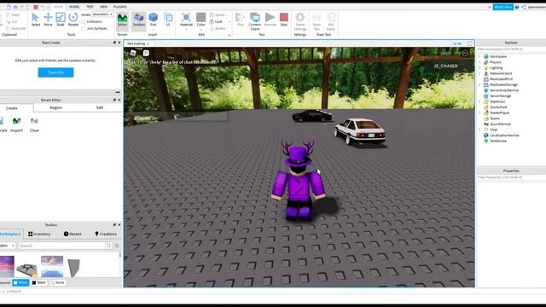Open the Edit tab in Terrain Editor
This screenshot has width=546, height=307.
click(100, 108)
